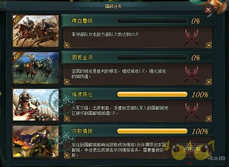Click 100% label on 窃取情报 quest
The height and width of the screenshot is (167, 229).
coord(200,132)
